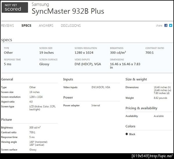Click the 'Viewing angle' row label

click(9, 142)
